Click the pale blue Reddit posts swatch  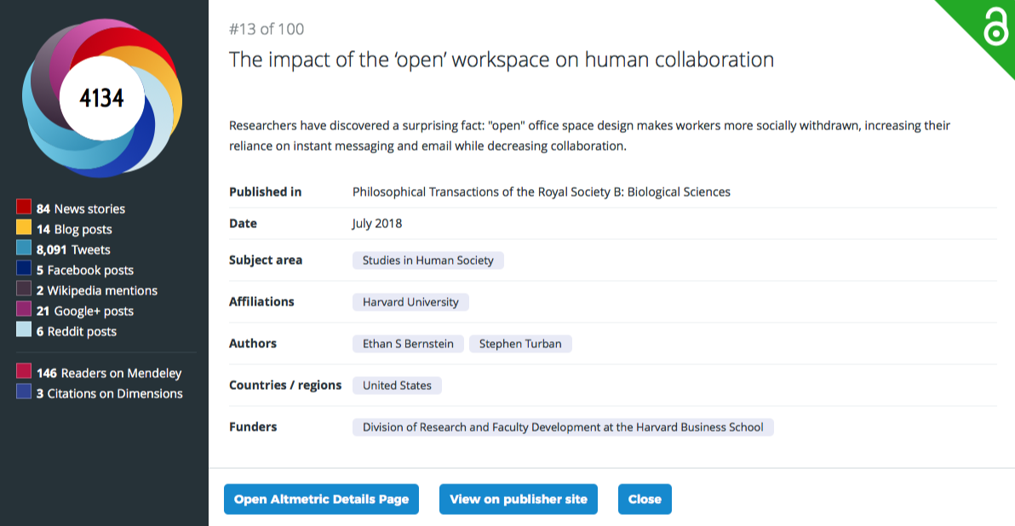point(24,329)
